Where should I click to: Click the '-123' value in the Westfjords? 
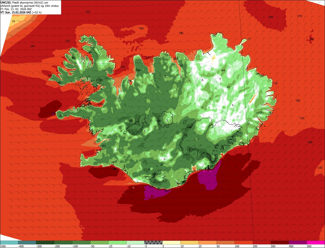click(100, 80)
